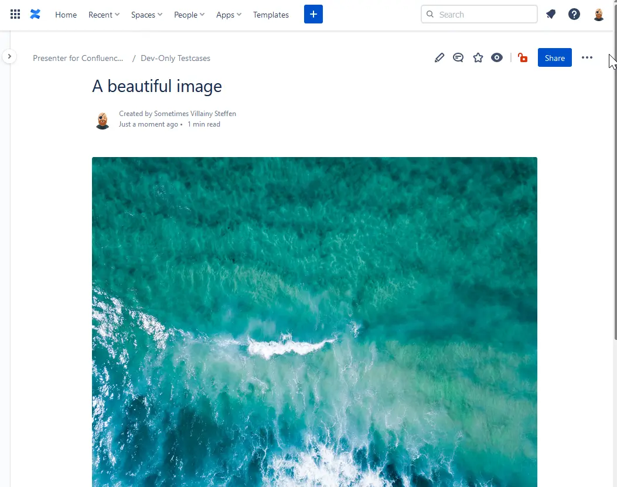Toggle the sidebar open with the chevron
Viewport: 617px width, 487px height.
(x=10, y=56)
